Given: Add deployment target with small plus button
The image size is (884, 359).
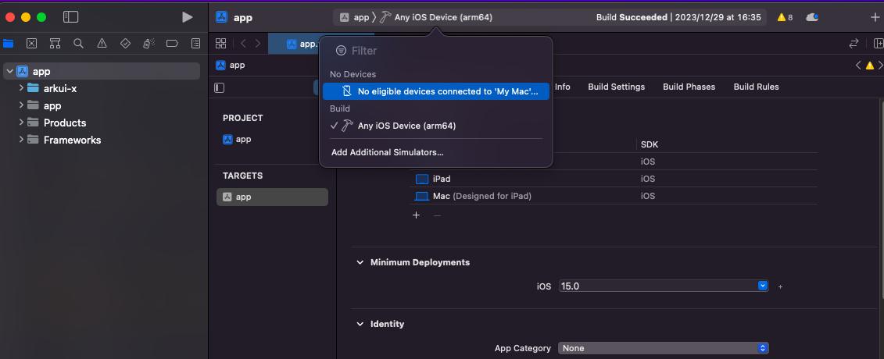Looking at the screenshot, I should [x=780, y=286].
